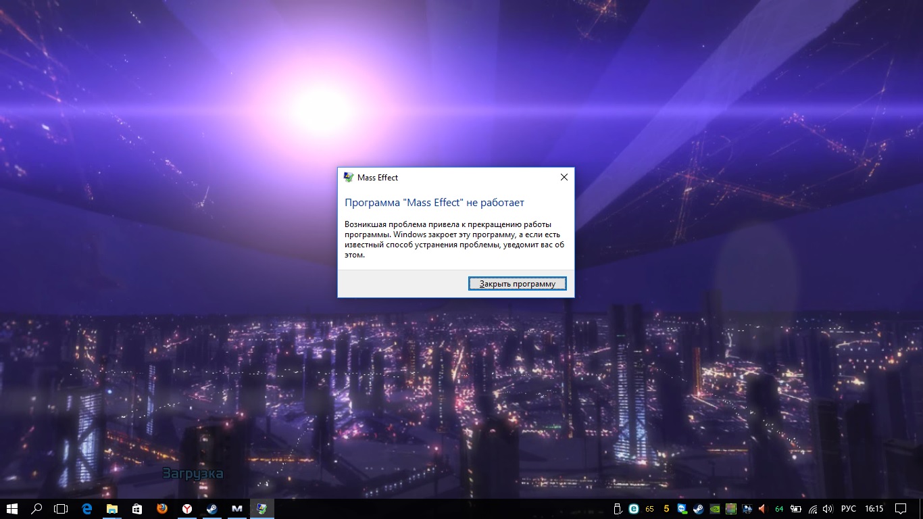Click the "Закрыть программу" button
Screen dimensions: 923x519
tap(517, 284)
